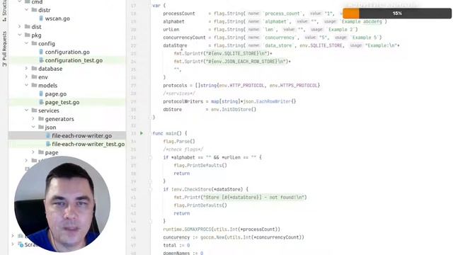
Task: Collapse the json folder
Action: (33, 127)
